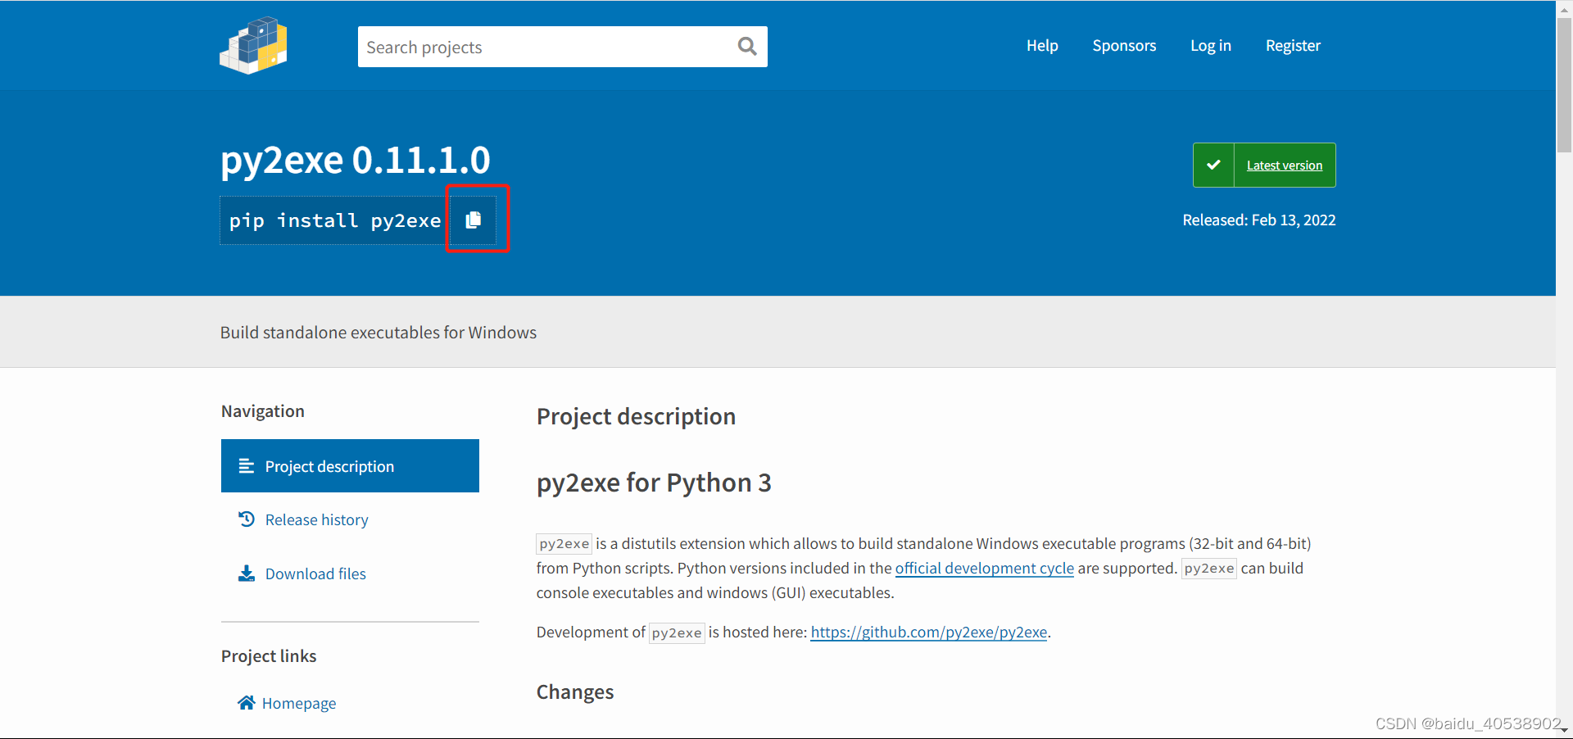Open the Latest version link

pyautogui.click(x=1284, y=165)
